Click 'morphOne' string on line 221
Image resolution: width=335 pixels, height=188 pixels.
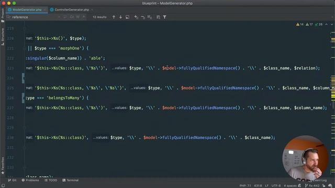pyautogui.click(x=70, y=49)
